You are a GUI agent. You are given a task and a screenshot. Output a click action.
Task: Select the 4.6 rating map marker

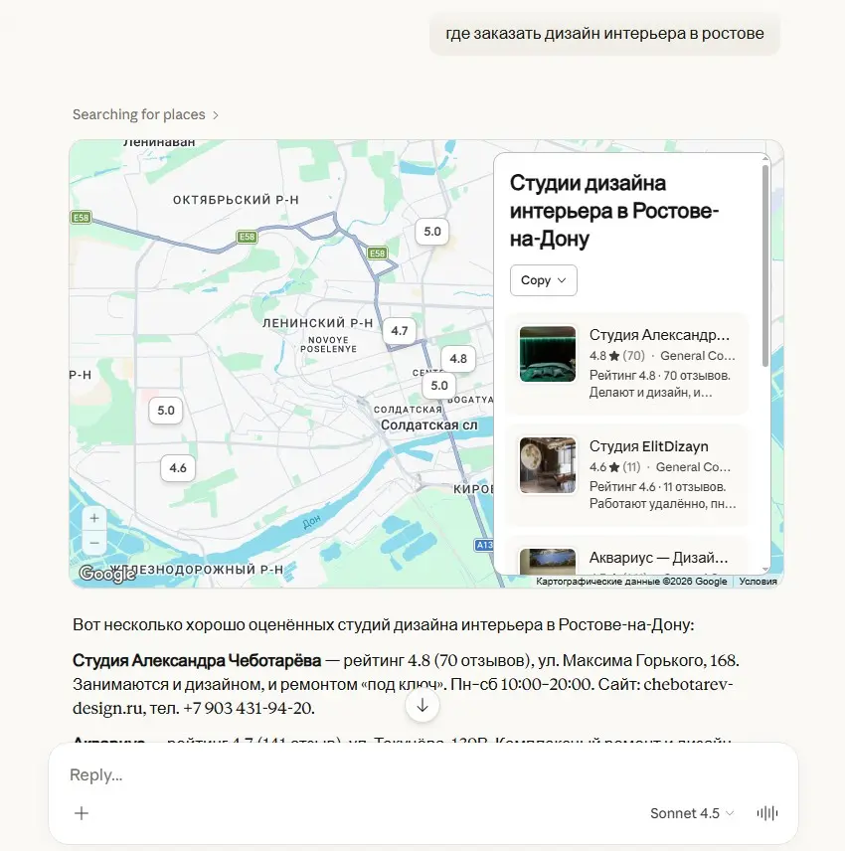pos(178,468)
